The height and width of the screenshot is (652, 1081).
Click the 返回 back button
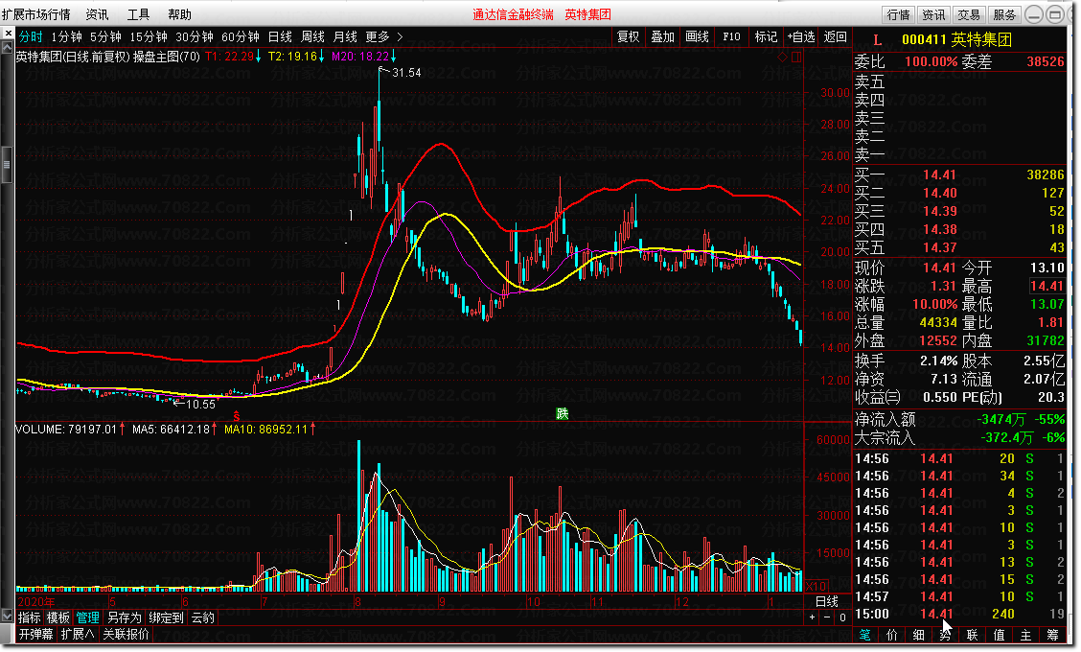[x=836, y=36]
